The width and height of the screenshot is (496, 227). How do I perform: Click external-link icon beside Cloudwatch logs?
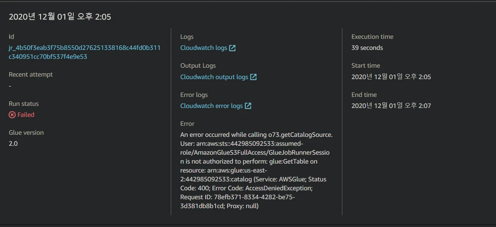tap(232, 48)
